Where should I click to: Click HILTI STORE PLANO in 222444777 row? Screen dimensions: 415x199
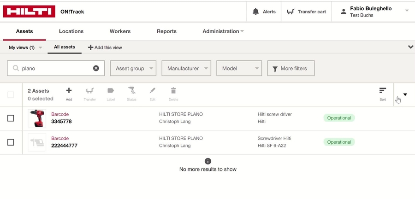181,138
